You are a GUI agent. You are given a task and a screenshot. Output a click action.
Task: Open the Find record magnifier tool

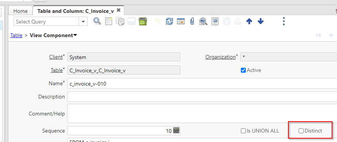(x=97, y=22)
